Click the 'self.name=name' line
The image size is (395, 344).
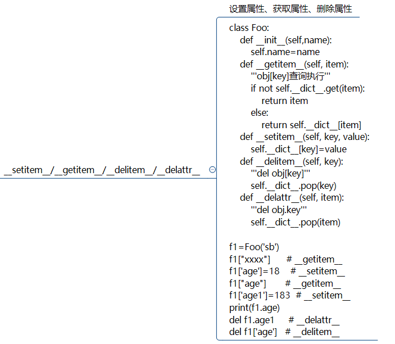(x=285, y=52)
